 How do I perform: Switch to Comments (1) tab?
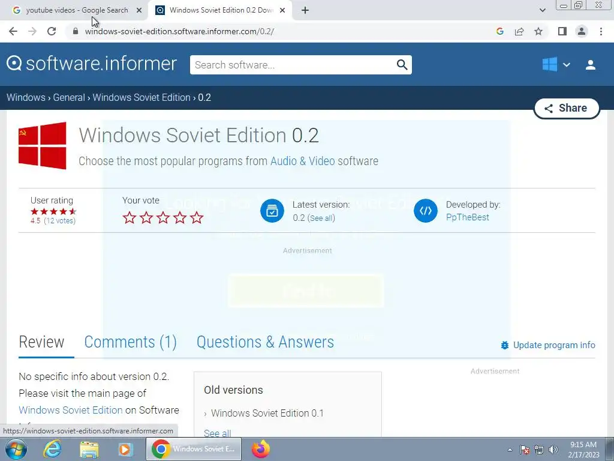coord(130,342)
